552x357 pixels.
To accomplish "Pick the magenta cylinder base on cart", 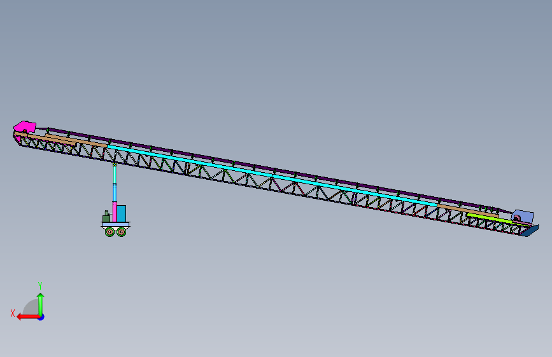I will click(115, 212).
